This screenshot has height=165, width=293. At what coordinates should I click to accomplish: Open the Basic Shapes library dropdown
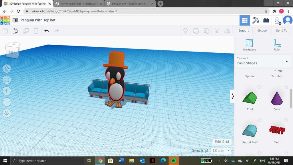(263, 61)
